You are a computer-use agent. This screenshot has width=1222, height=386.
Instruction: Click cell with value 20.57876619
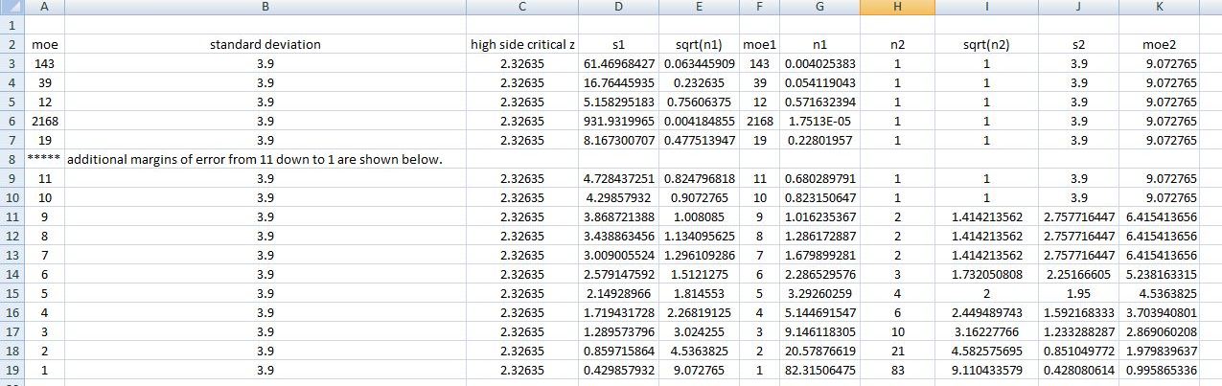point(819,351)
